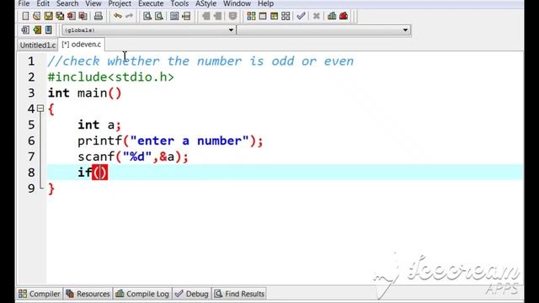
Task: Open the Find Results tab
Action: tap(239, 294)
